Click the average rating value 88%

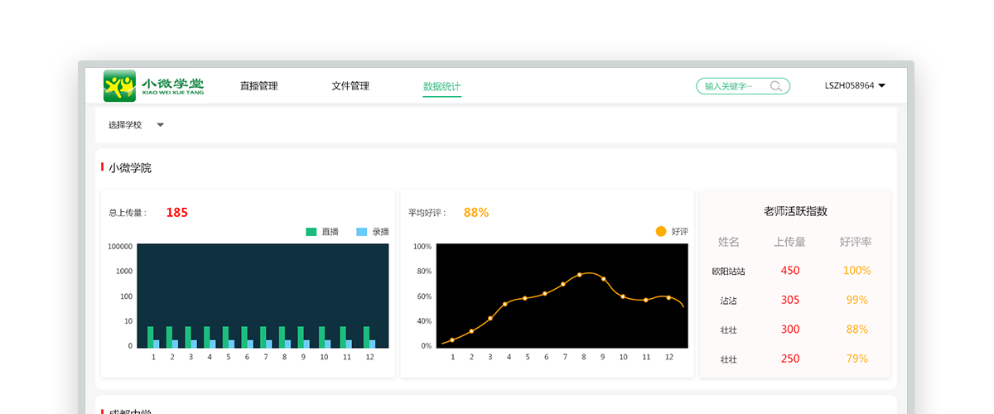(476, 213)
